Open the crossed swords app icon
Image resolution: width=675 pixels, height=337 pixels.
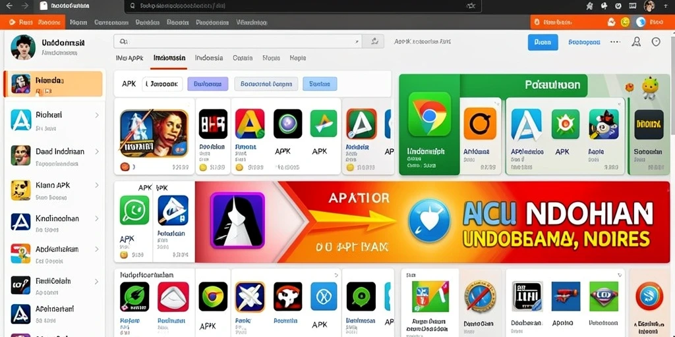point(250,297)
